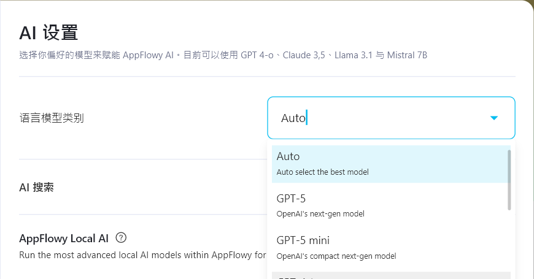Click the model list scrollbar thumb

[x=509, y=179]
